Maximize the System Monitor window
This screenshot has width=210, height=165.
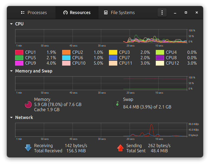(x=186, y=12)
